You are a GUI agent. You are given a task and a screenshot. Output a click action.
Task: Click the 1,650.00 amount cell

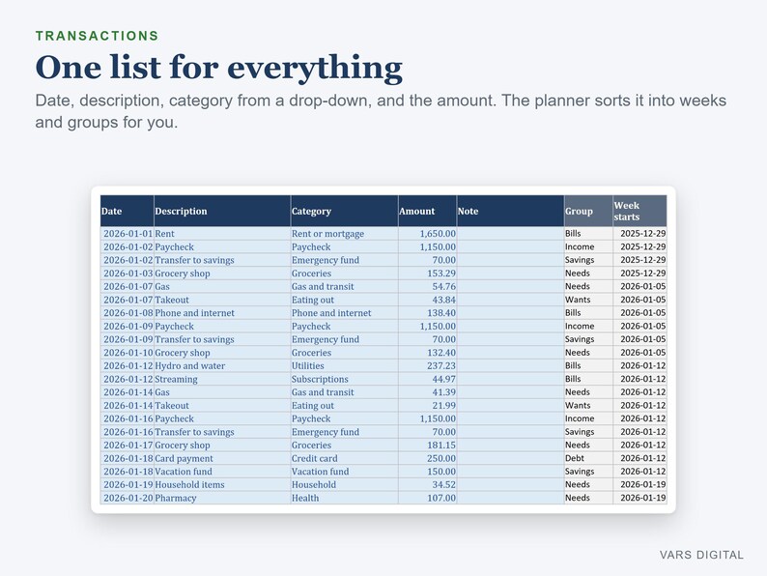(428, 234)
